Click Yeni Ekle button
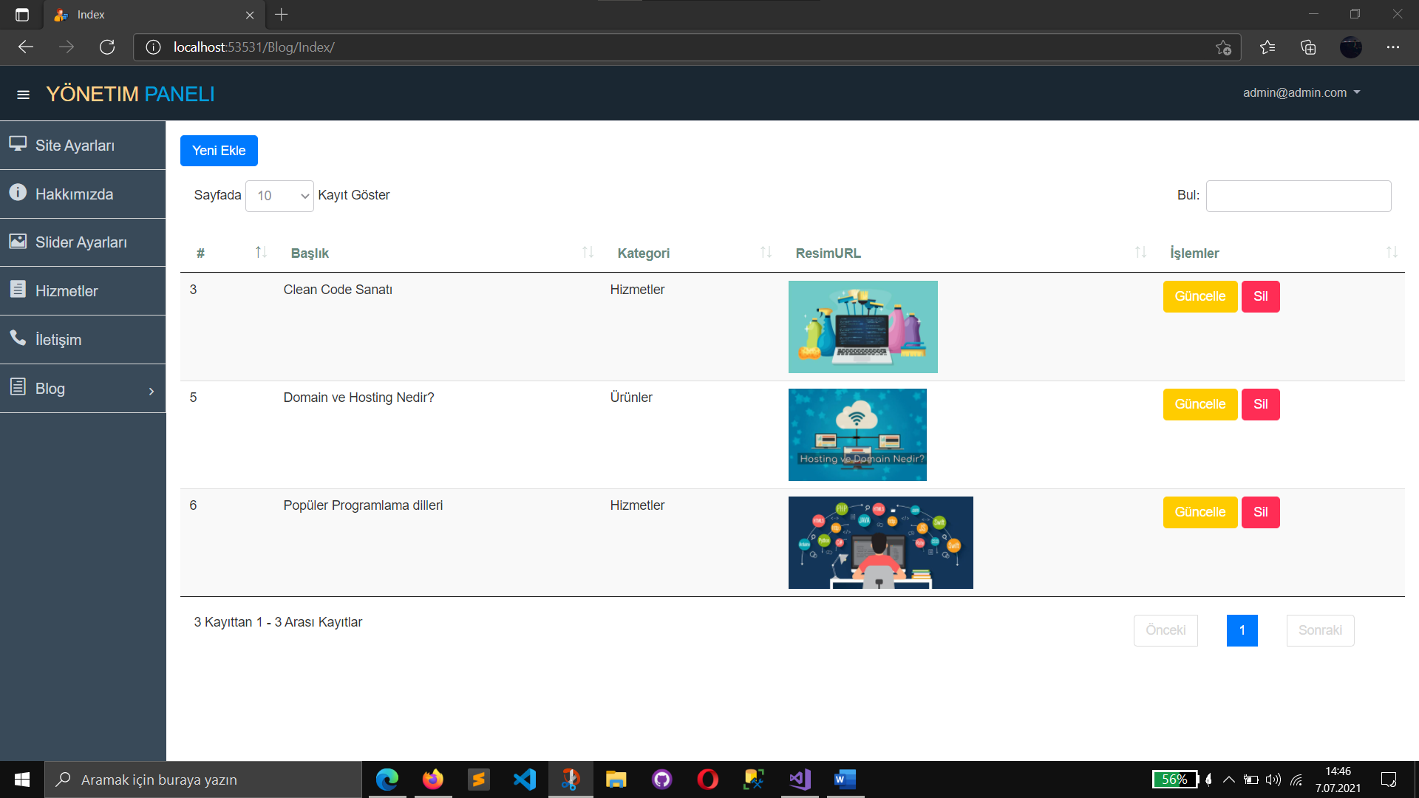Screen dimensions: 1419x798 pos(219,151)
